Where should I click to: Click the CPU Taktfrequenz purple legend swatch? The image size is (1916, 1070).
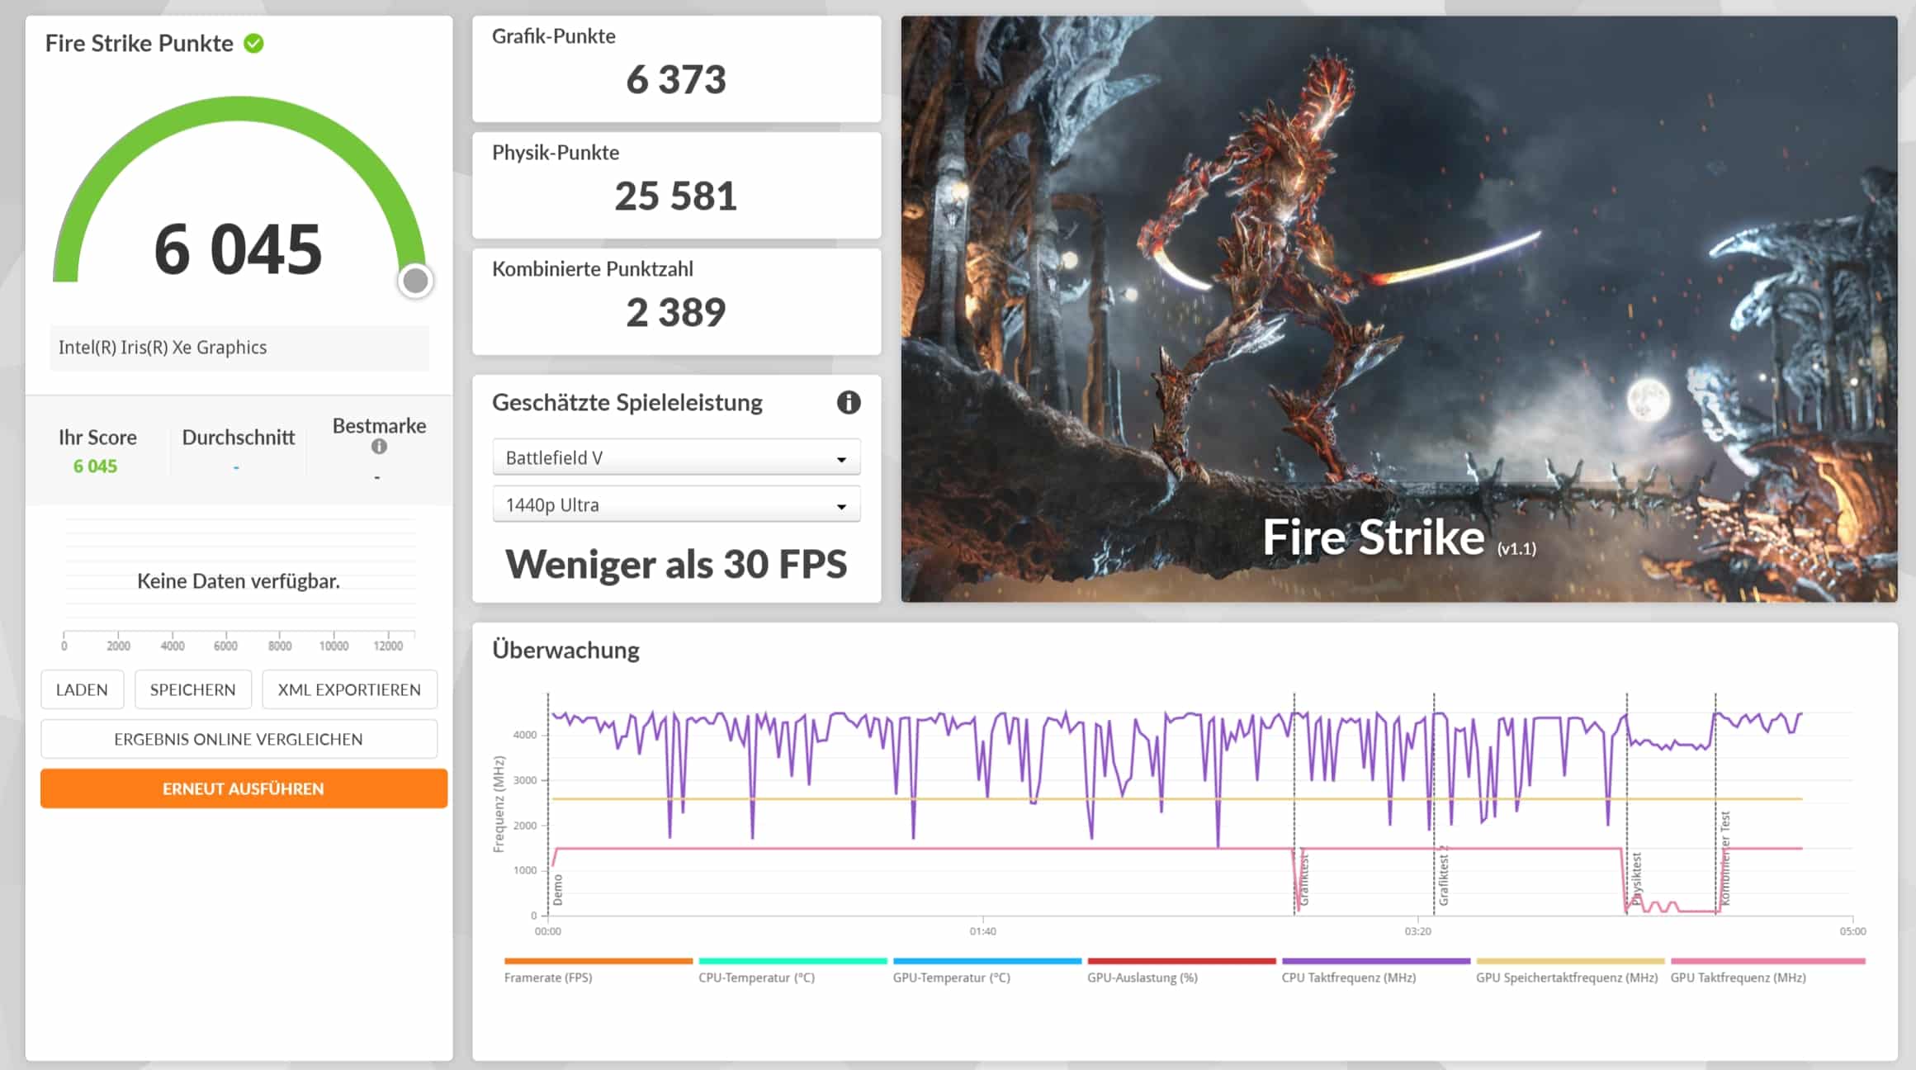(x=1375, y=961)
